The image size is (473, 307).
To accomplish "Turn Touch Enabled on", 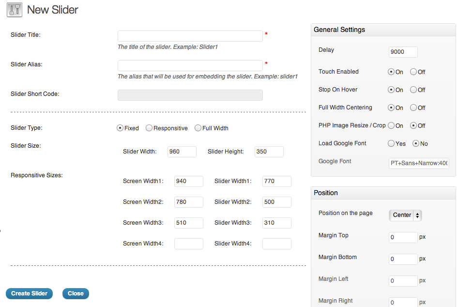I will click(391, 72).
